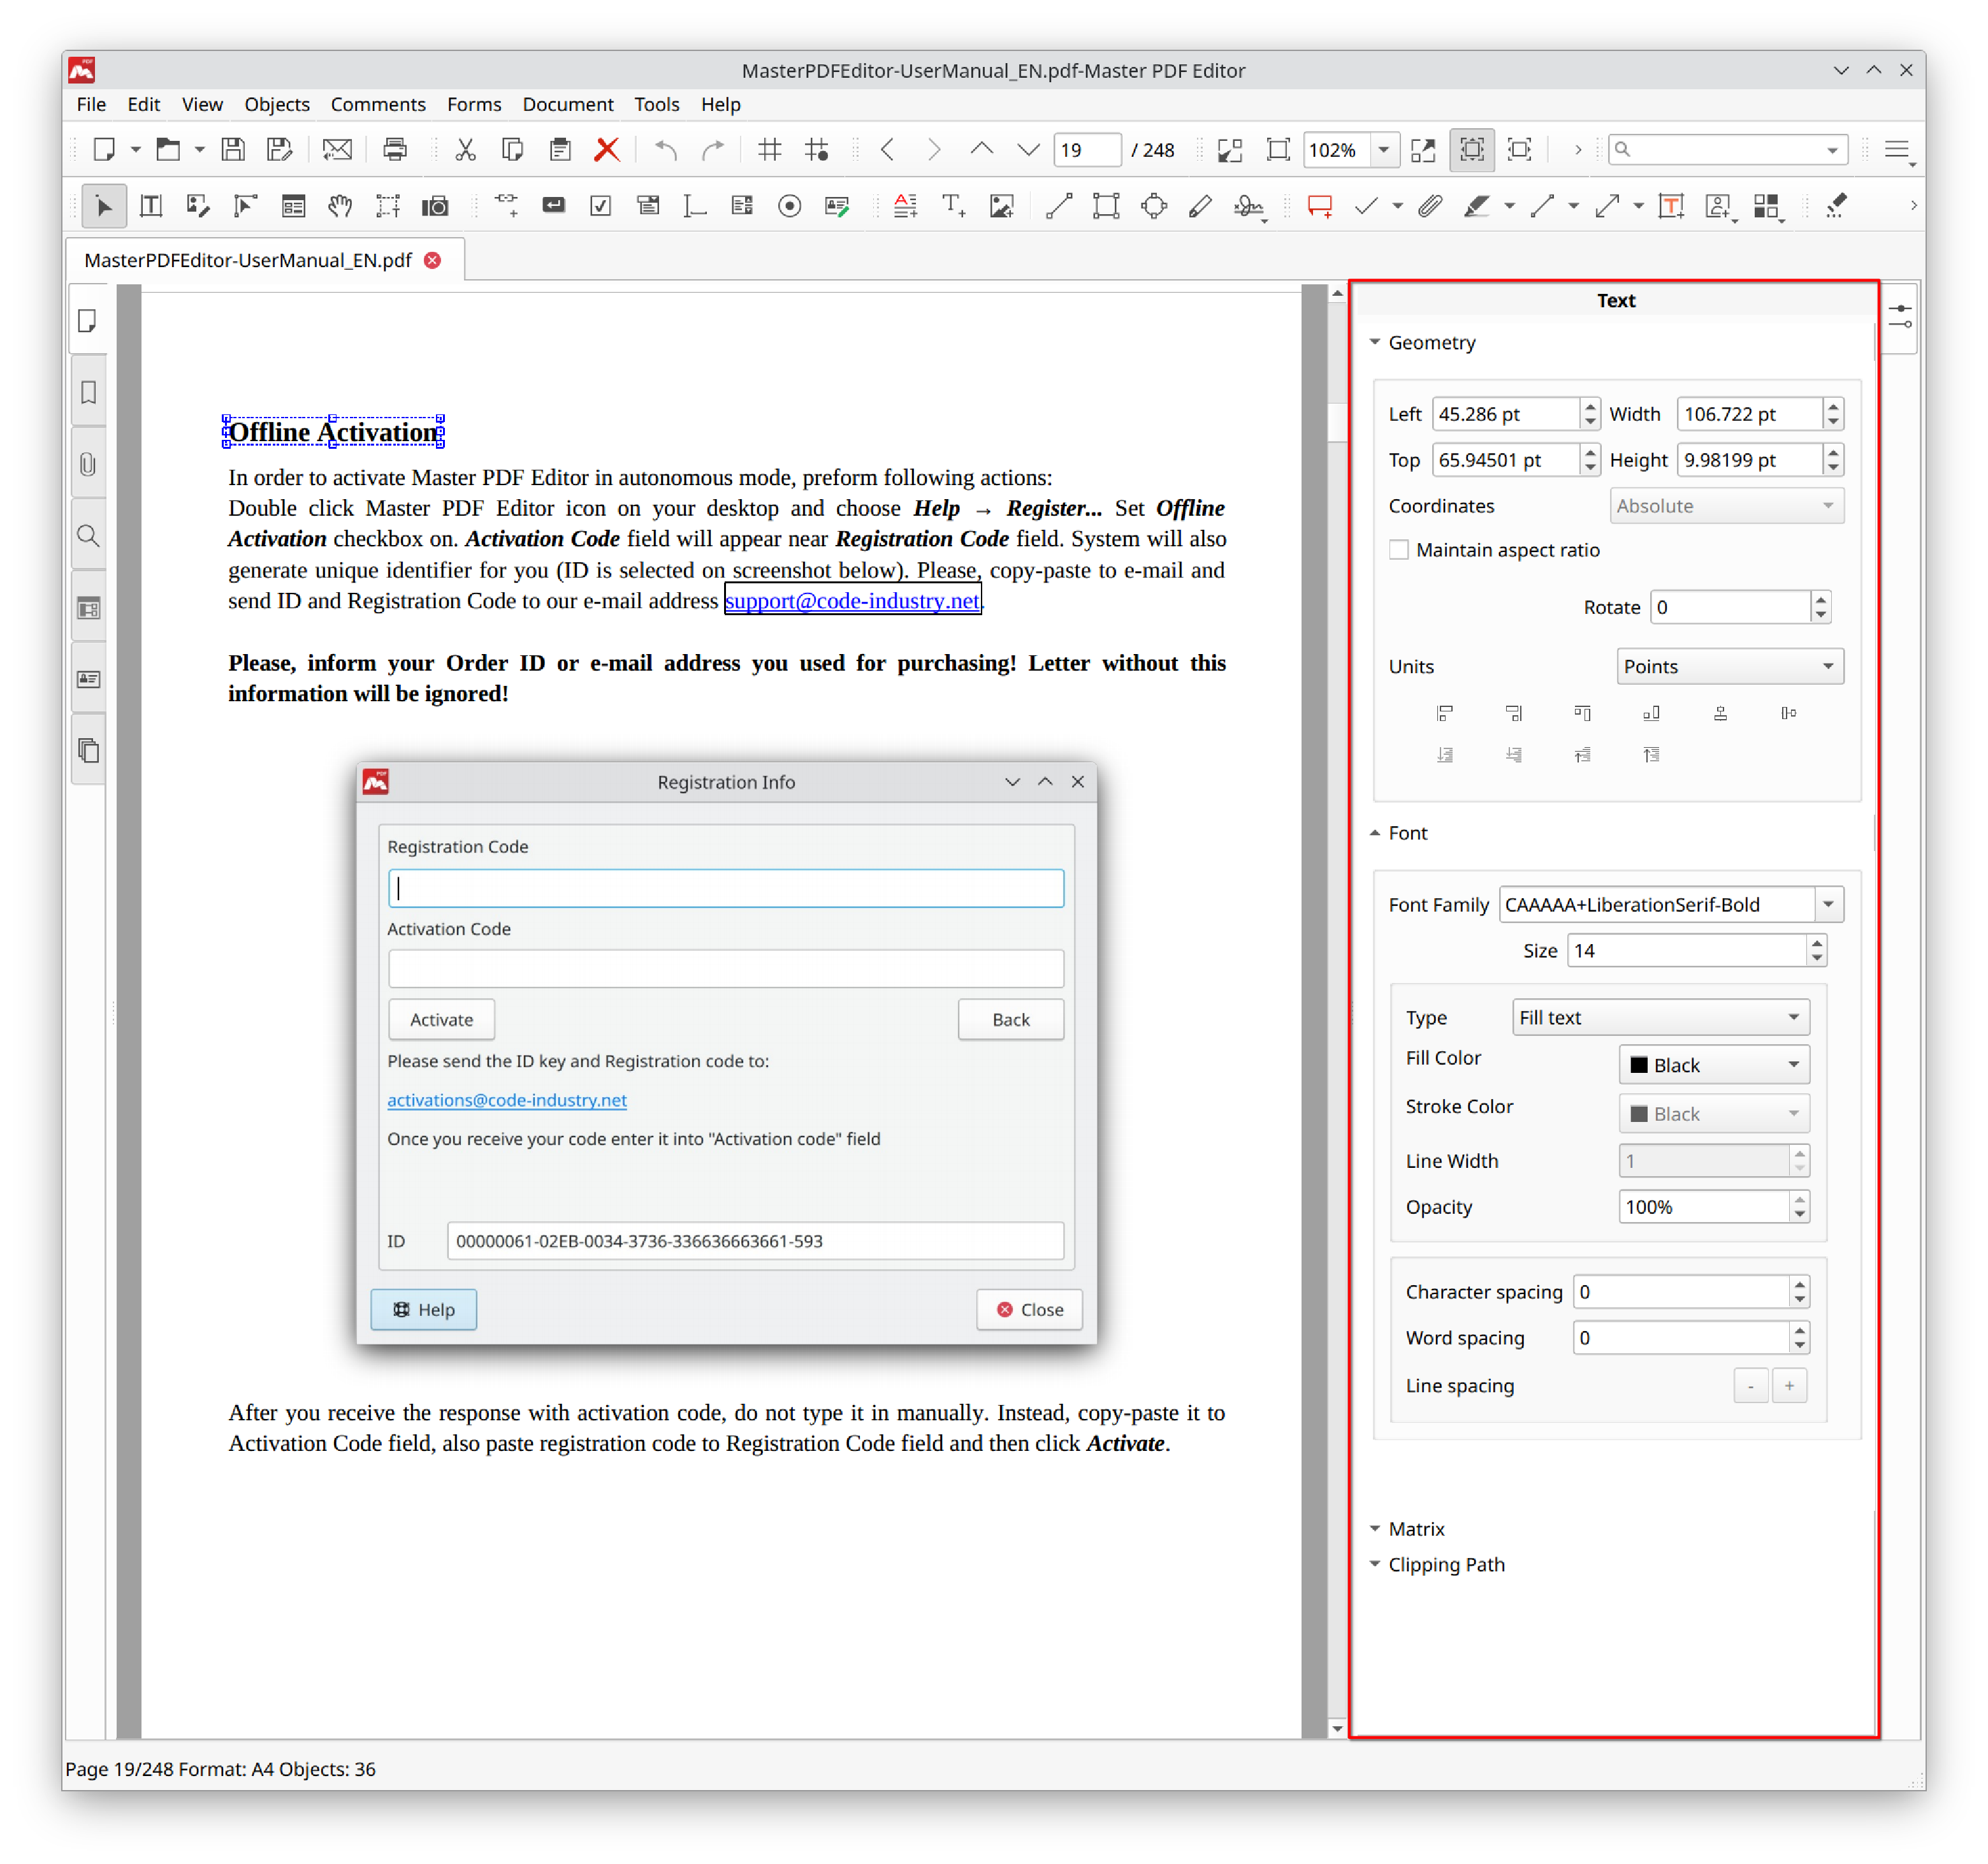Image resolution: width=1988 pixels, height=1864 pixels.
Task: Use the Eraser tool on the toolbar
Action: [1837, 206]
